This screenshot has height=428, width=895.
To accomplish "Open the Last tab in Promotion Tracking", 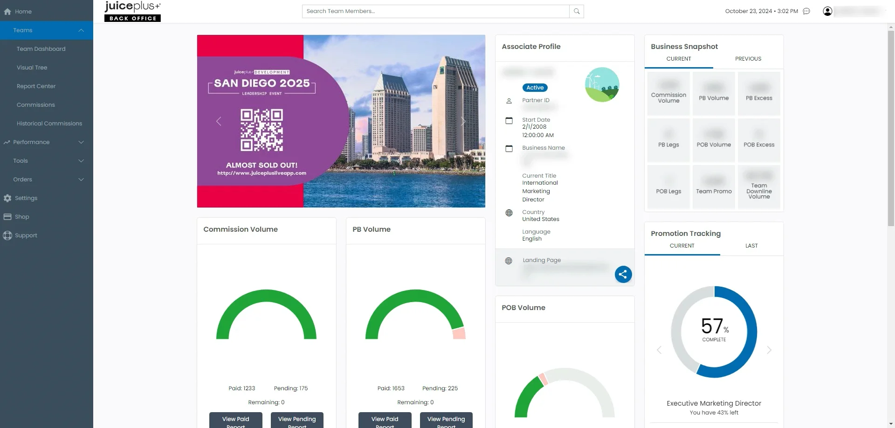I will pyautogui.click(x=751, y=246).
